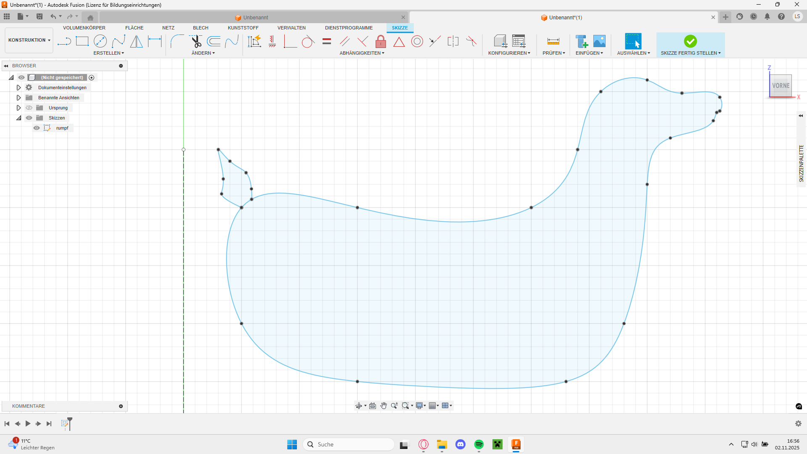Hide the rumpf sketch with eye icon
Image resolution: width=807 pixels, height=454 pixels.
tap(37, 128)
